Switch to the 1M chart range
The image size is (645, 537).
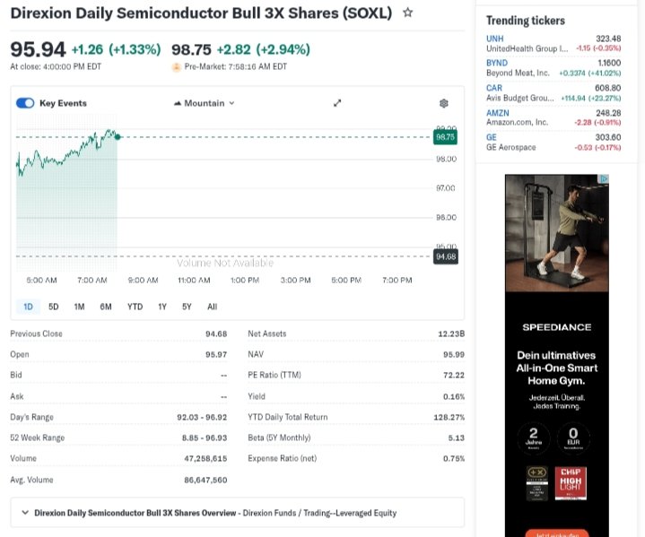point(79,307)
